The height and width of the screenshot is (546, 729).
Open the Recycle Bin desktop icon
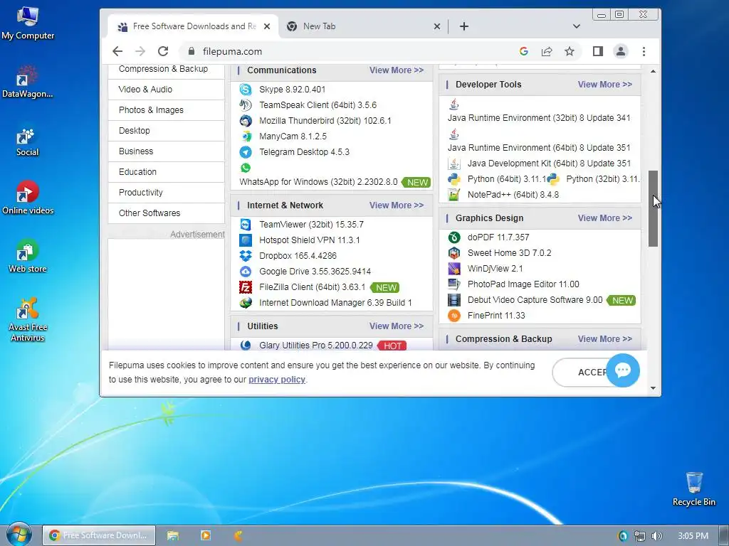point(693,489)
